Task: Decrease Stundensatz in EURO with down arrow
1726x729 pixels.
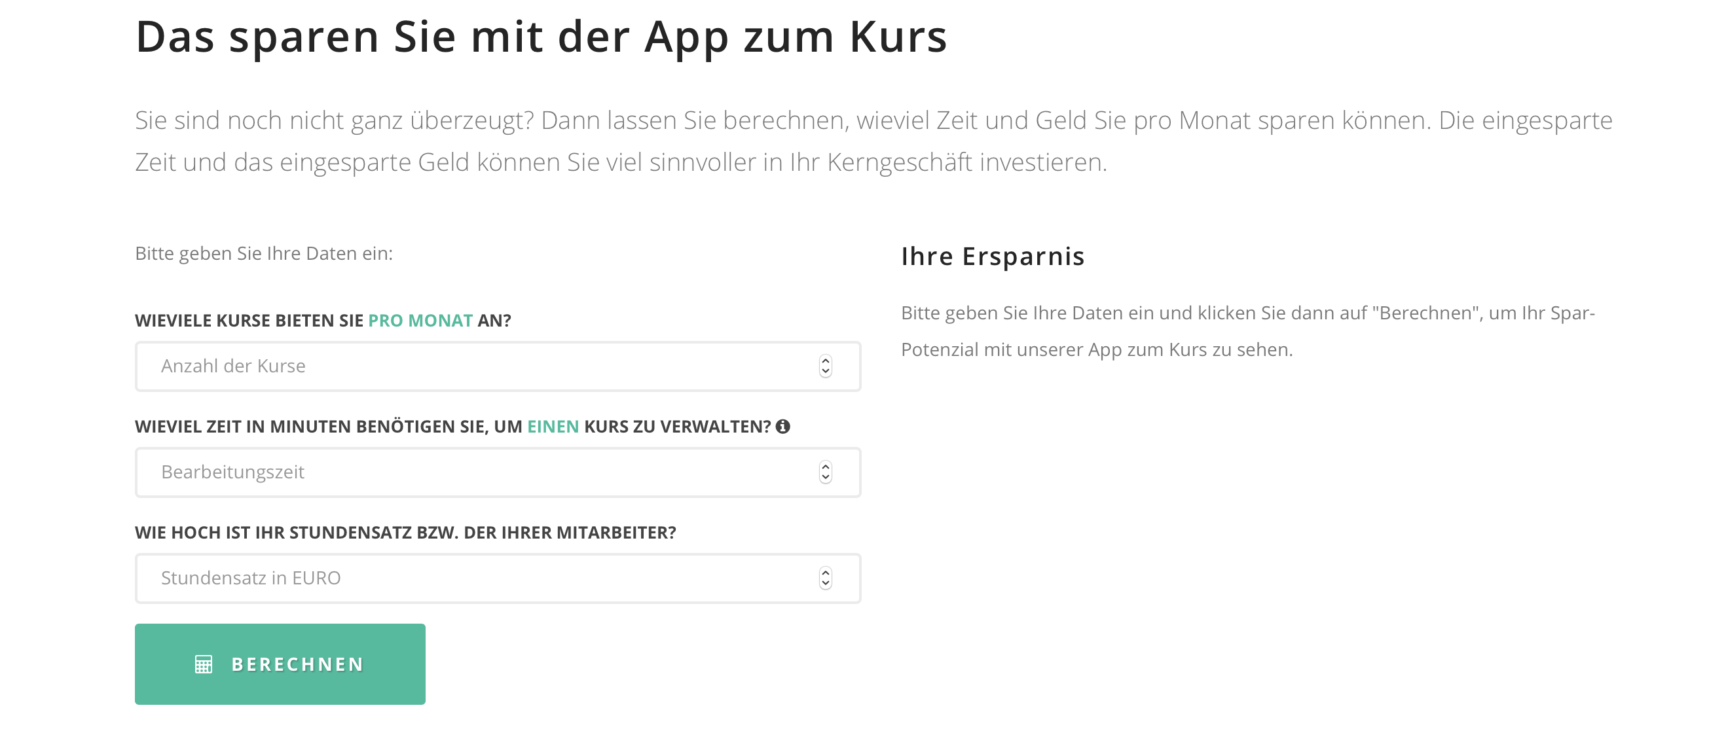Action: (826, 584)
